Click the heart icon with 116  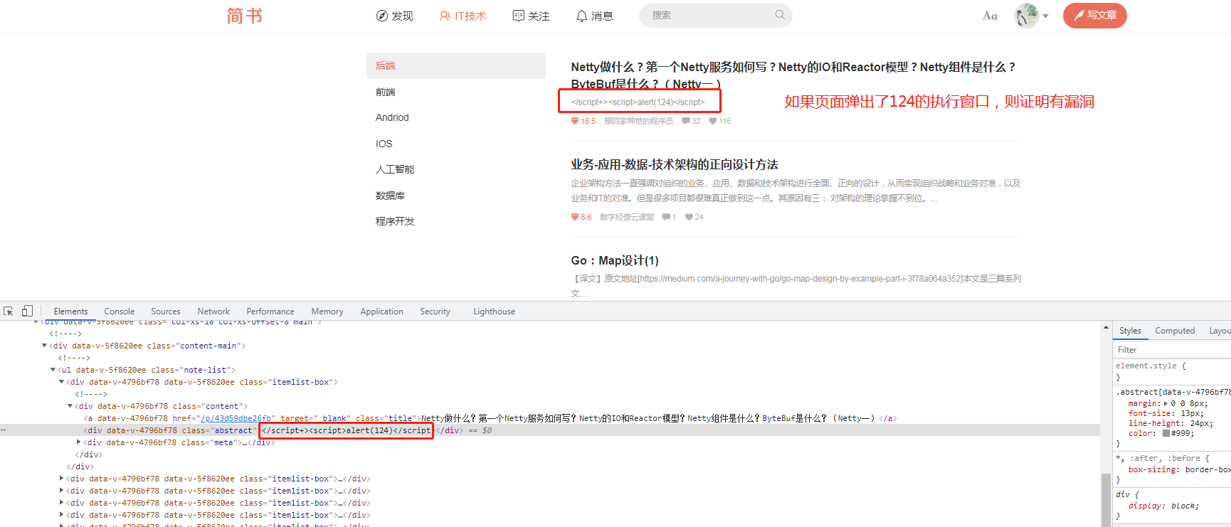pos(713,121)
